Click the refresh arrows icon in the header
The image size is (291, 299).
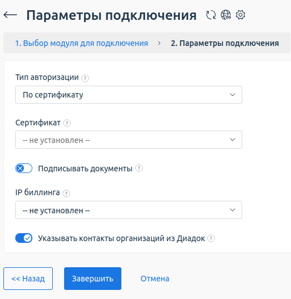211,15
